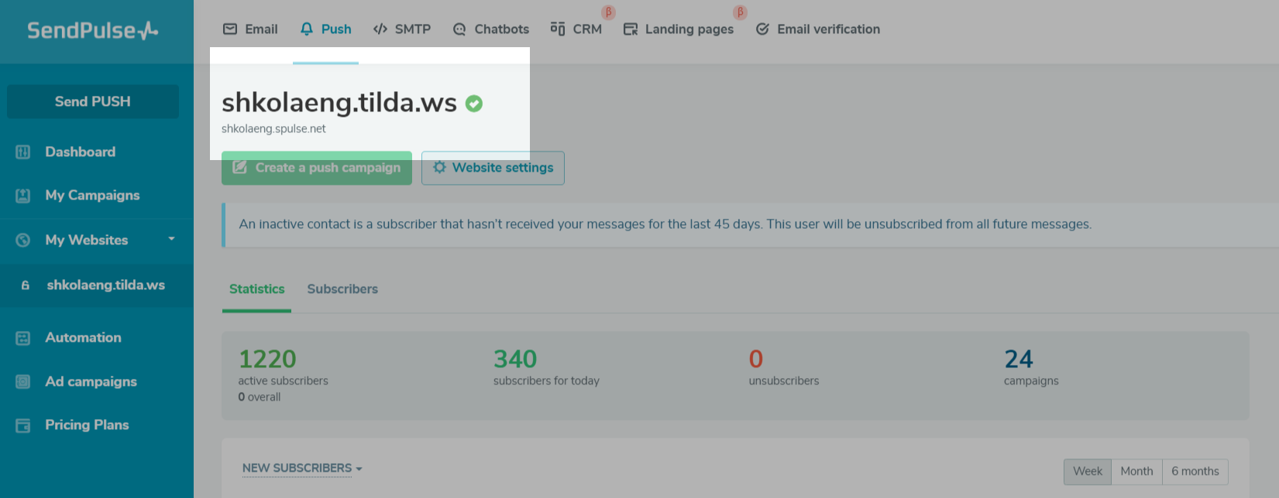Click the 0 unsubscribers count
The image size is (1279, 498).
[x=756, y=360]
